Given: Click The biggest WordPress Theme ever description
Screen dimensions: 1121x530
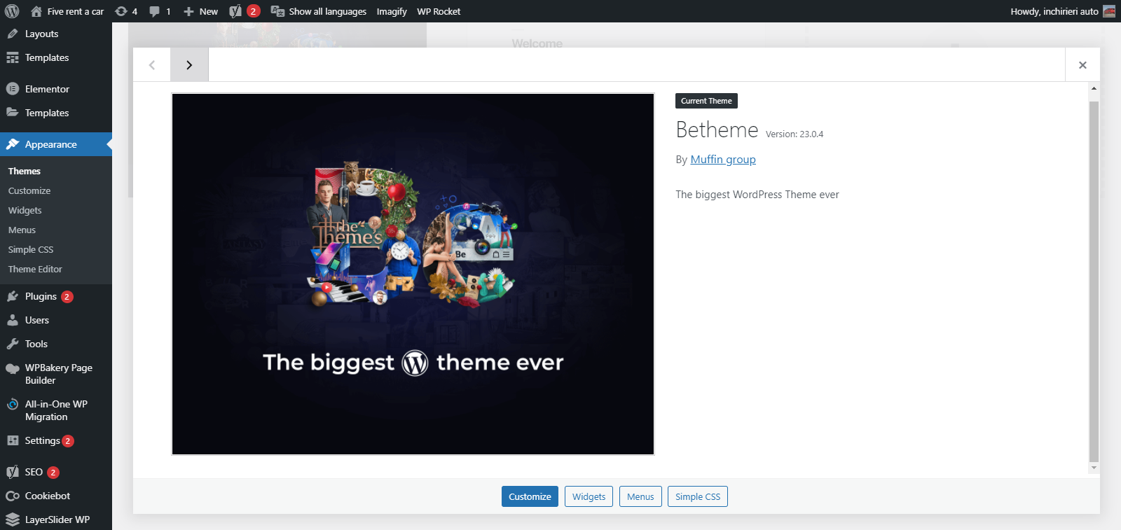Looking at the screenshot, I should 757,195.
